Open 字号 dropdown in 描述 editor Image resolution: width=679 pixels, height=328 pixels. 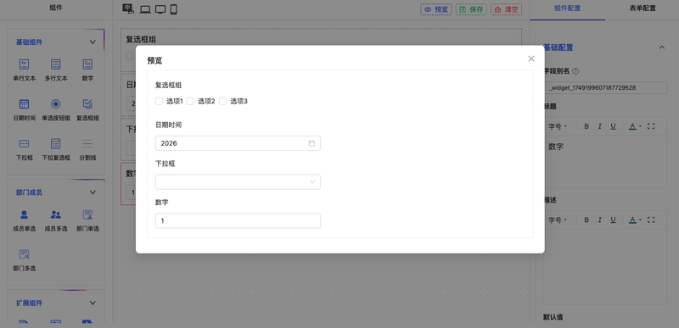point(558,220)
